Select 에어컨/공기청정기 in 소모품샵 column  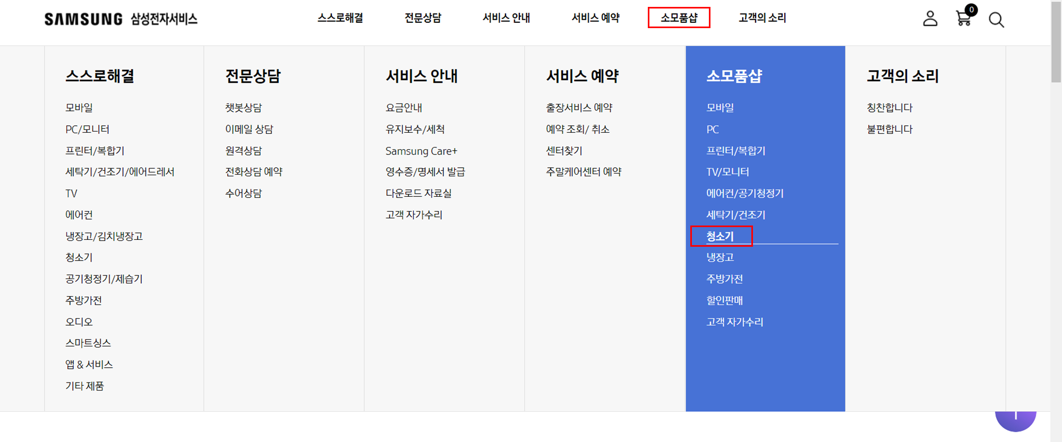(745, 194)
